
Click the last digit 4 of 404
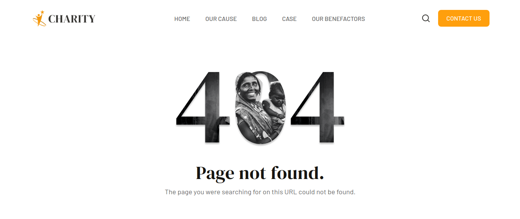318,107
